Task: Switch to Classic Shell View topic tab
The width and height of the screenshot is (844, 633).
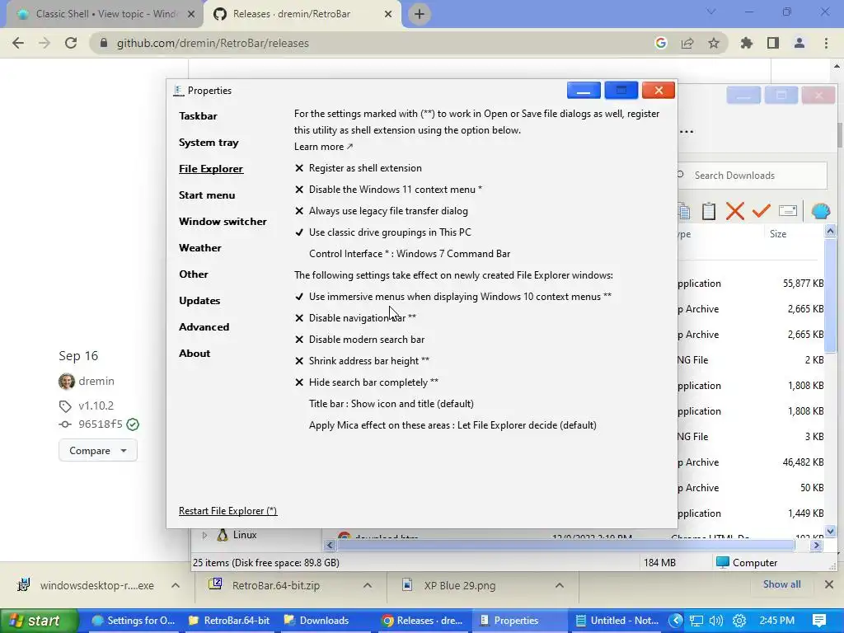Action: point(105,14)
